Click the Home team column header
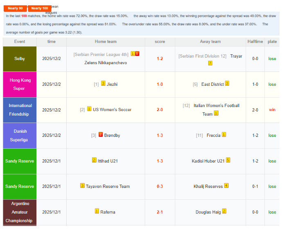Image resolution: width=290 pixels, height=230 pixels. (106, 42)
